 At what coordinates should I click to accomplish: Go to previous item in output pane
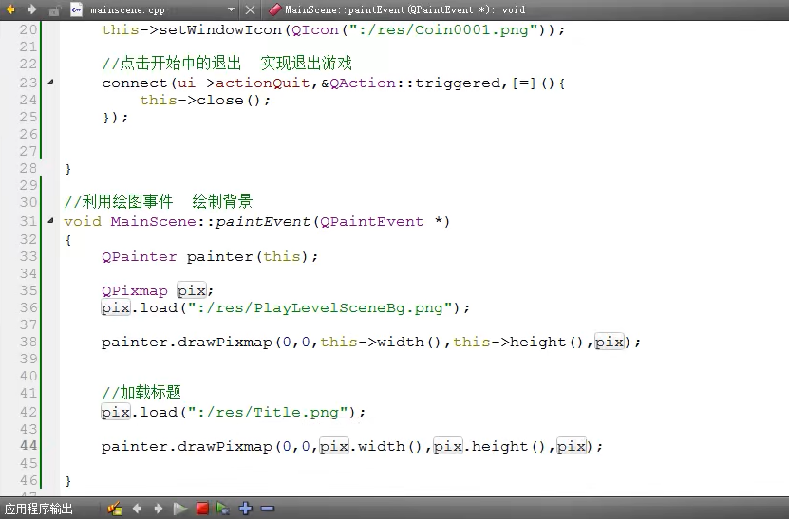pyautogui.click(x=137, y=509)
